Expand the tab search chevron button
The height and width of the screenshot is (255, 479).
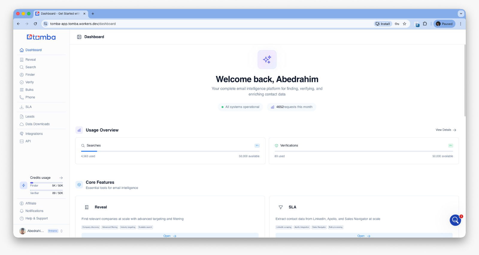click(x=461, y=13)
